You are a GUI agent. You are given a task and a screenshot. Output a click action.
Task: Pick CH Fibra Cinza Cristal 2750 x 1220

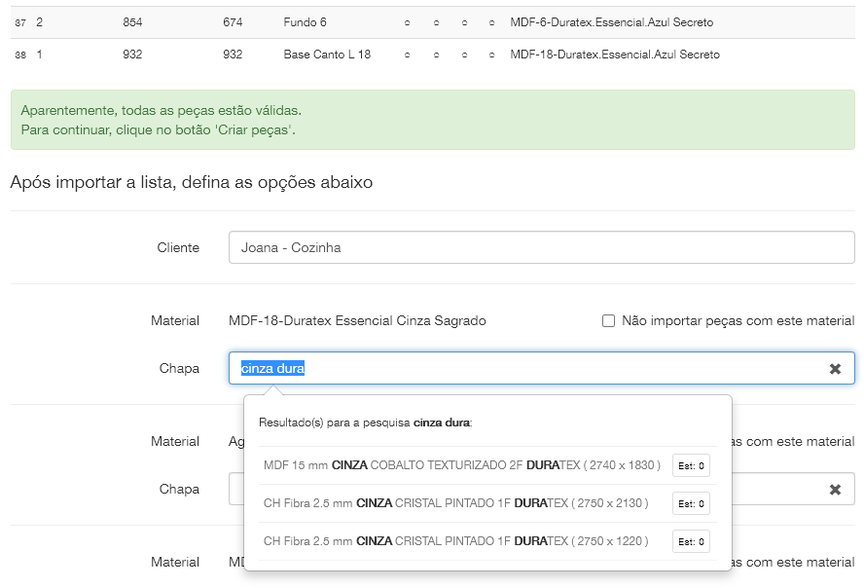click(455, 540)
